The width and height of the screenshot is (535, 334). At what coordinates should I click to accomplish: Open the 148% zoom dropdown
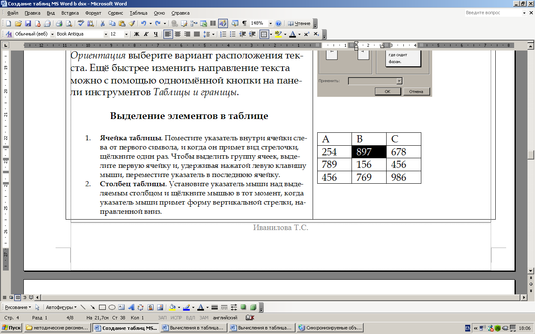270,23
